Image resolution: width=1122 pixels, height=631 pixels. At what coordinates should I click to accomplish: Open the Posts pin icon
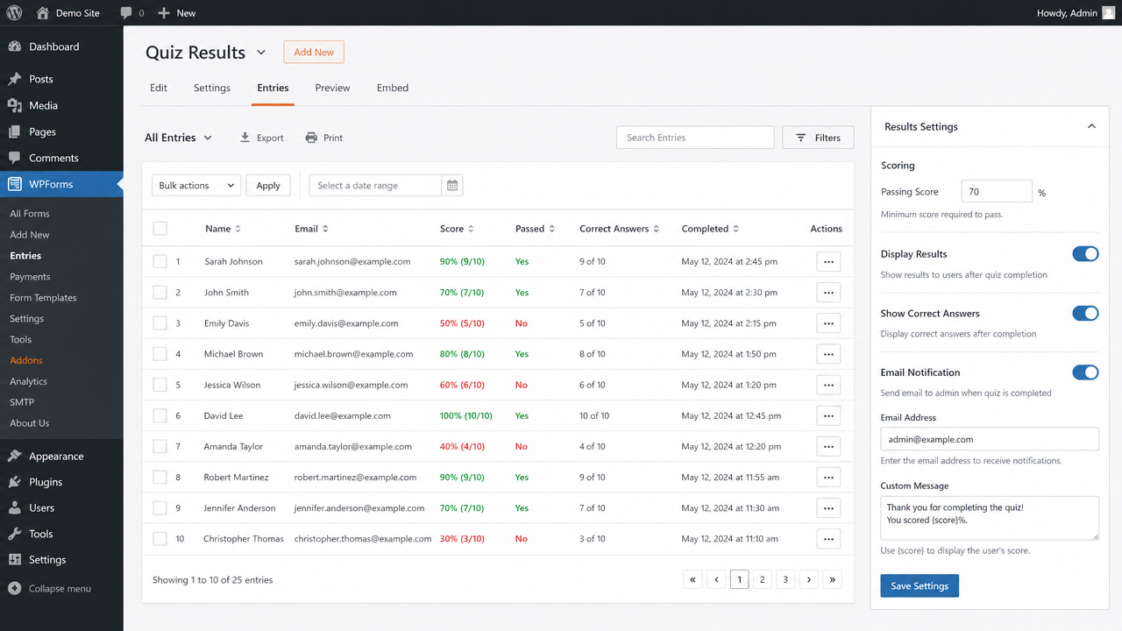coord(15,79)
